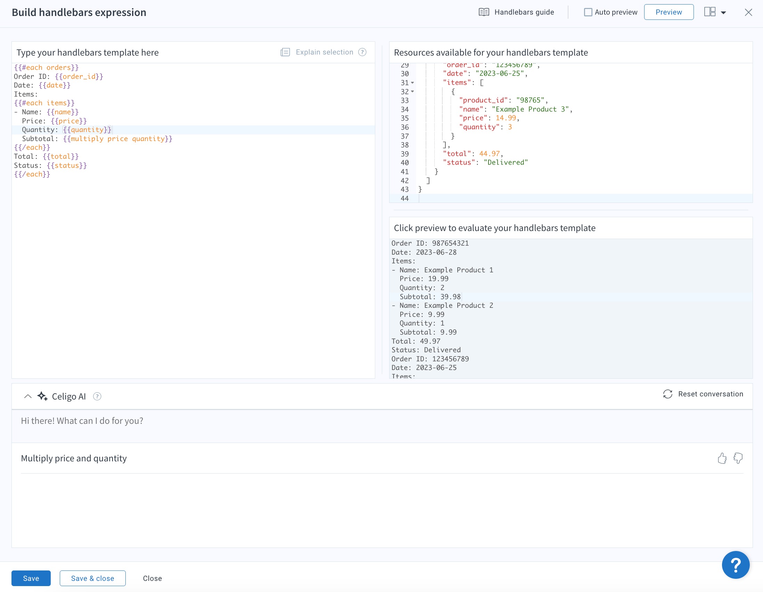Collapse the Celigo AI panel chevron
The height and width of the screenshot is (592, 763).
coord(27,396)
